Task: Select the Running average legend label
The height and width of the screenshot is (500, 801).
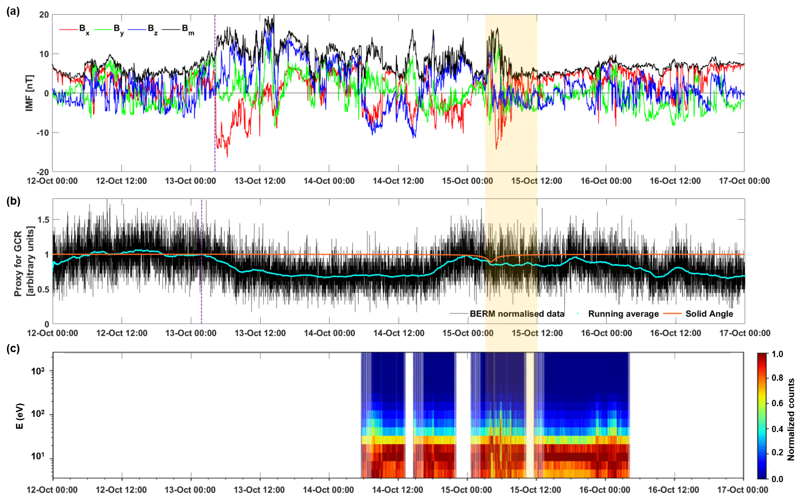Action: [623, 314]
